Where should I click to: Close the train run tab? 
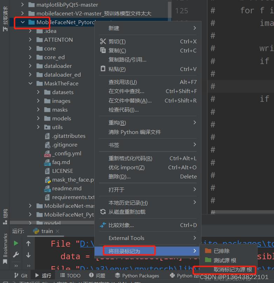(57, 231)
